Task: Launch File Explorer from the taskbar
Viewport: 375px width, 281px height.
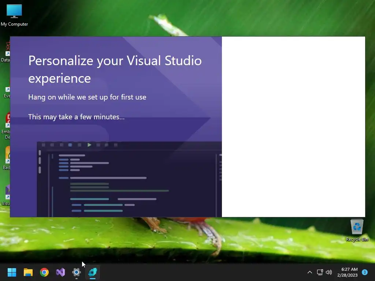Action: tap(28, 272)
